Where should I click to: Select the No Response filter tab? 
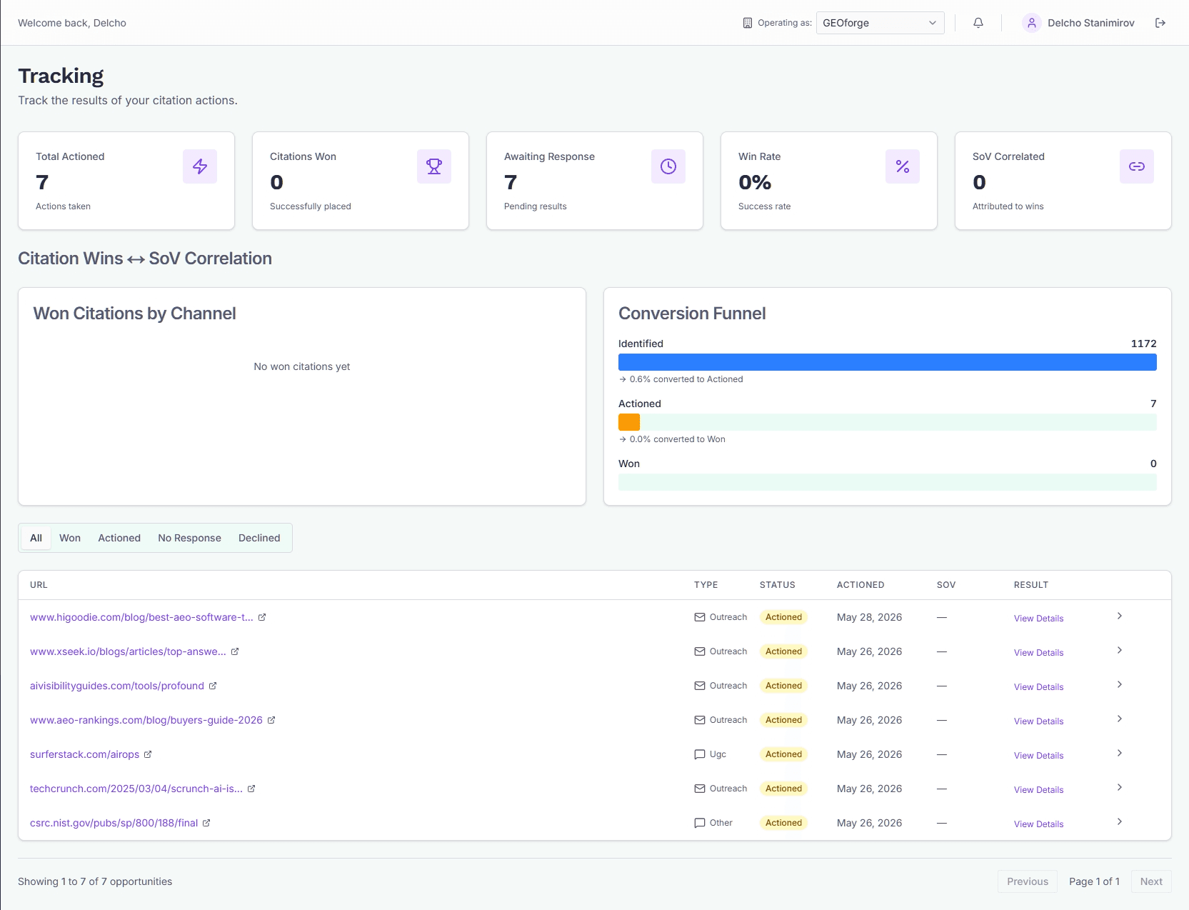coord(189,538)
